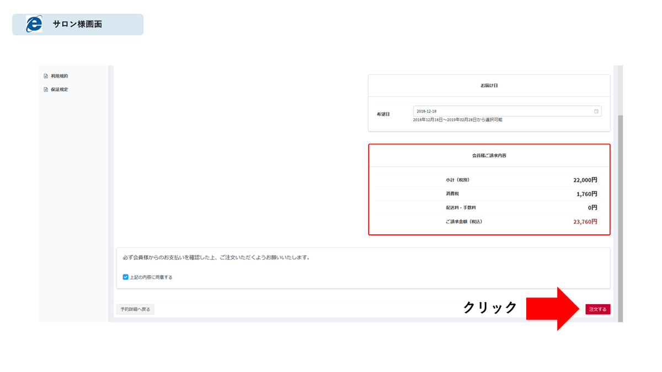Open 保証規定 in the sidebar
Screen dimensions: 662x372
click(59, 89)
